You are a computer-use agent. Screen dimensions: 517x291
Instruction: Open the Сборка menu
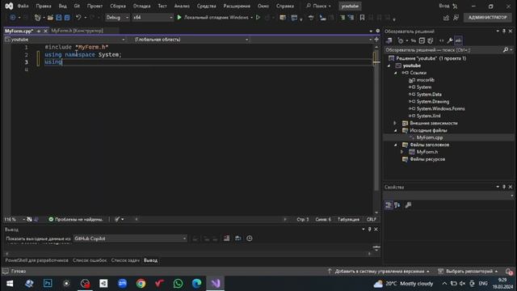point(118,6)
